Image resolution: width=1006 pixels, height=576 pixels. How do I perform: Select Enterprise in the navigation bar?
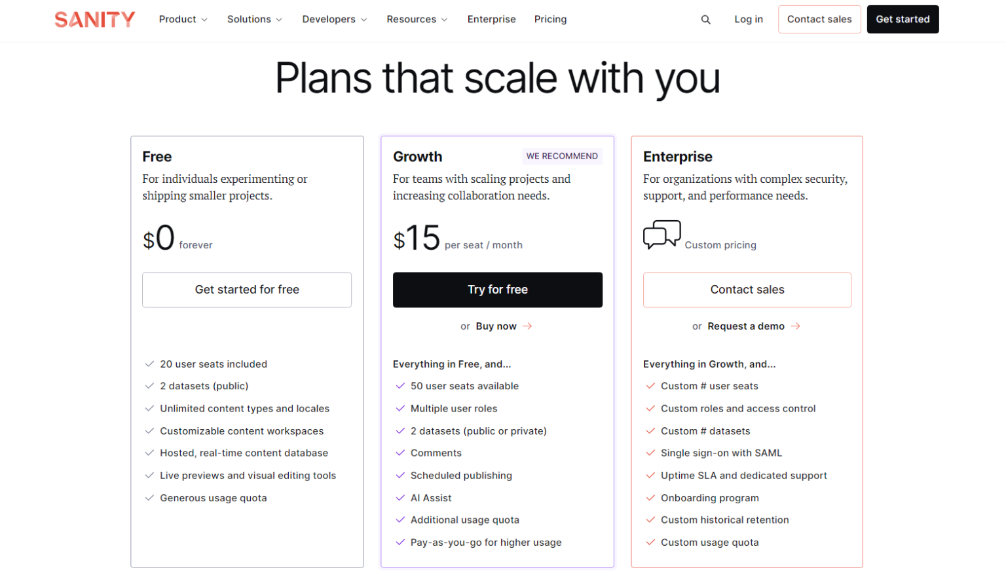coord(492,19)
